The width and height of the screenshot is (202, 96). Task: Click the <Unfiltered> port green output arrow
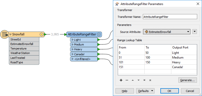(x=99, y=59)
